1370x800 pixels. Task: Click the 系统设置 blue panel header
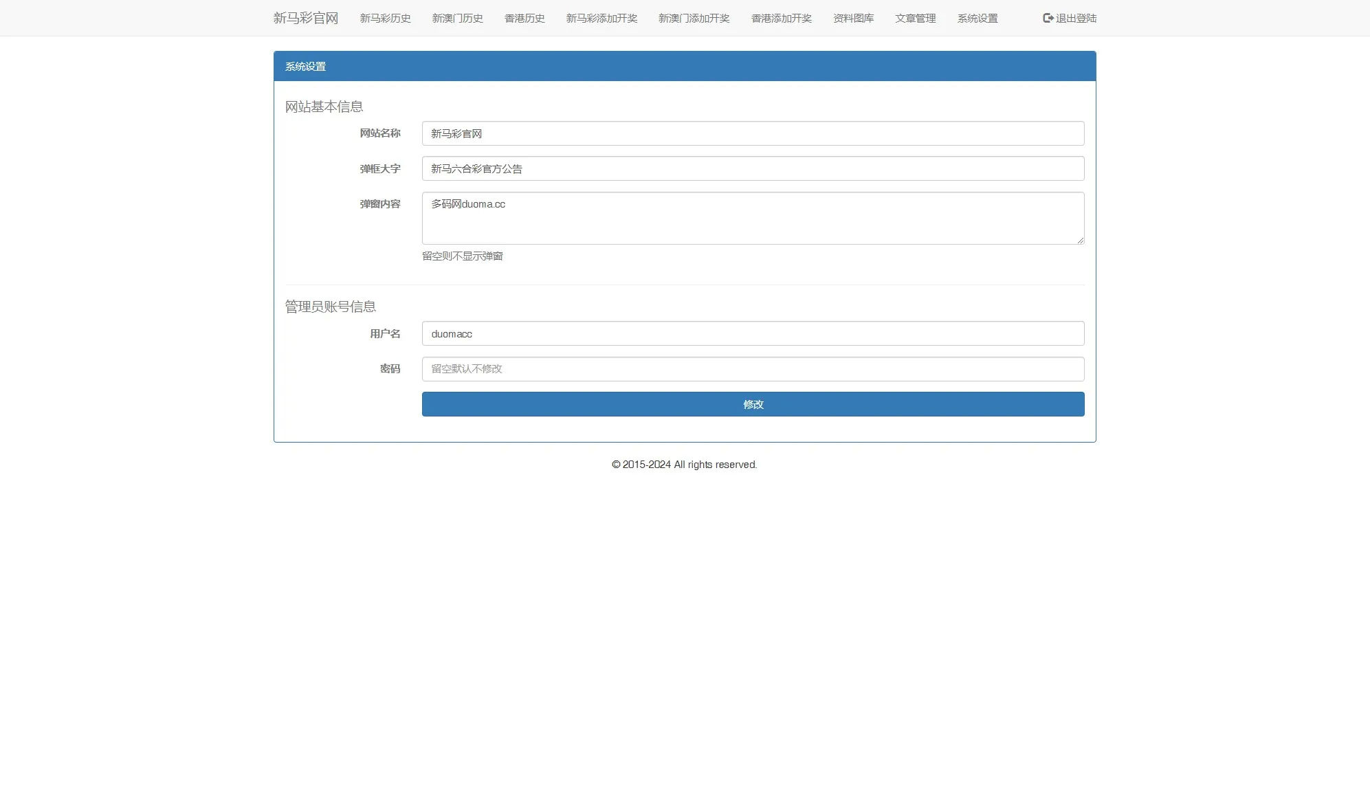click(x=305, y=66)
